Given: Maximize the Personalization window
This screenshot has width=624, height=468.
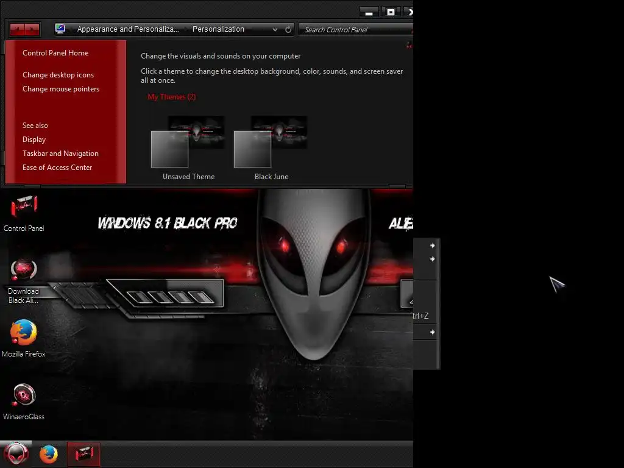Looking at the screenshot, I should pos(391,12).
